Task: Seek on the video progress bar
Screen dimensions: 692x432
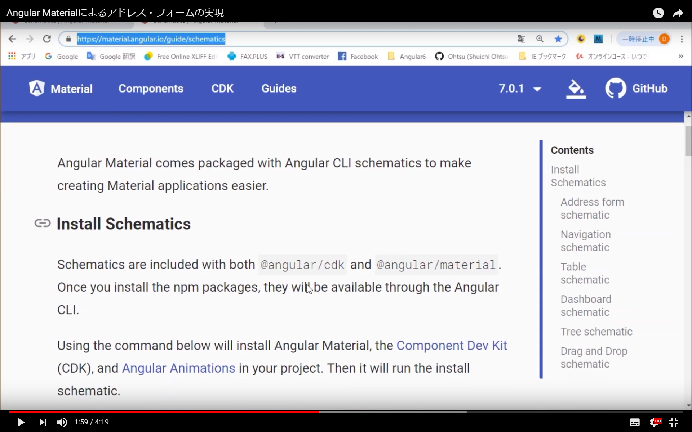Action: (x=346, y=411)
